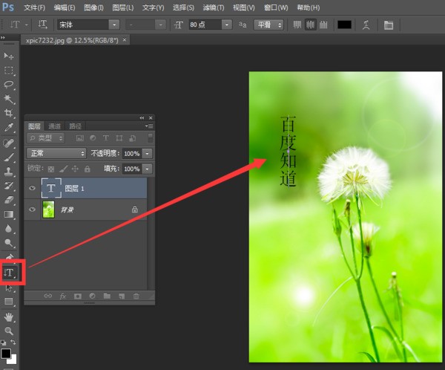The image size is (445, 370).
Task: Open the 文件(F) menu
Action: tap(34, 7)
